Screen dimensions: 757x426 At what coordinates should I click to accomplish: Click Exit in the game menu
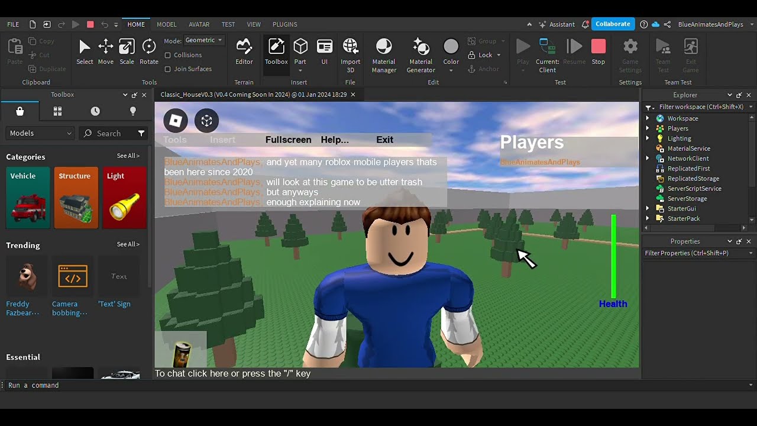(384, 140)
